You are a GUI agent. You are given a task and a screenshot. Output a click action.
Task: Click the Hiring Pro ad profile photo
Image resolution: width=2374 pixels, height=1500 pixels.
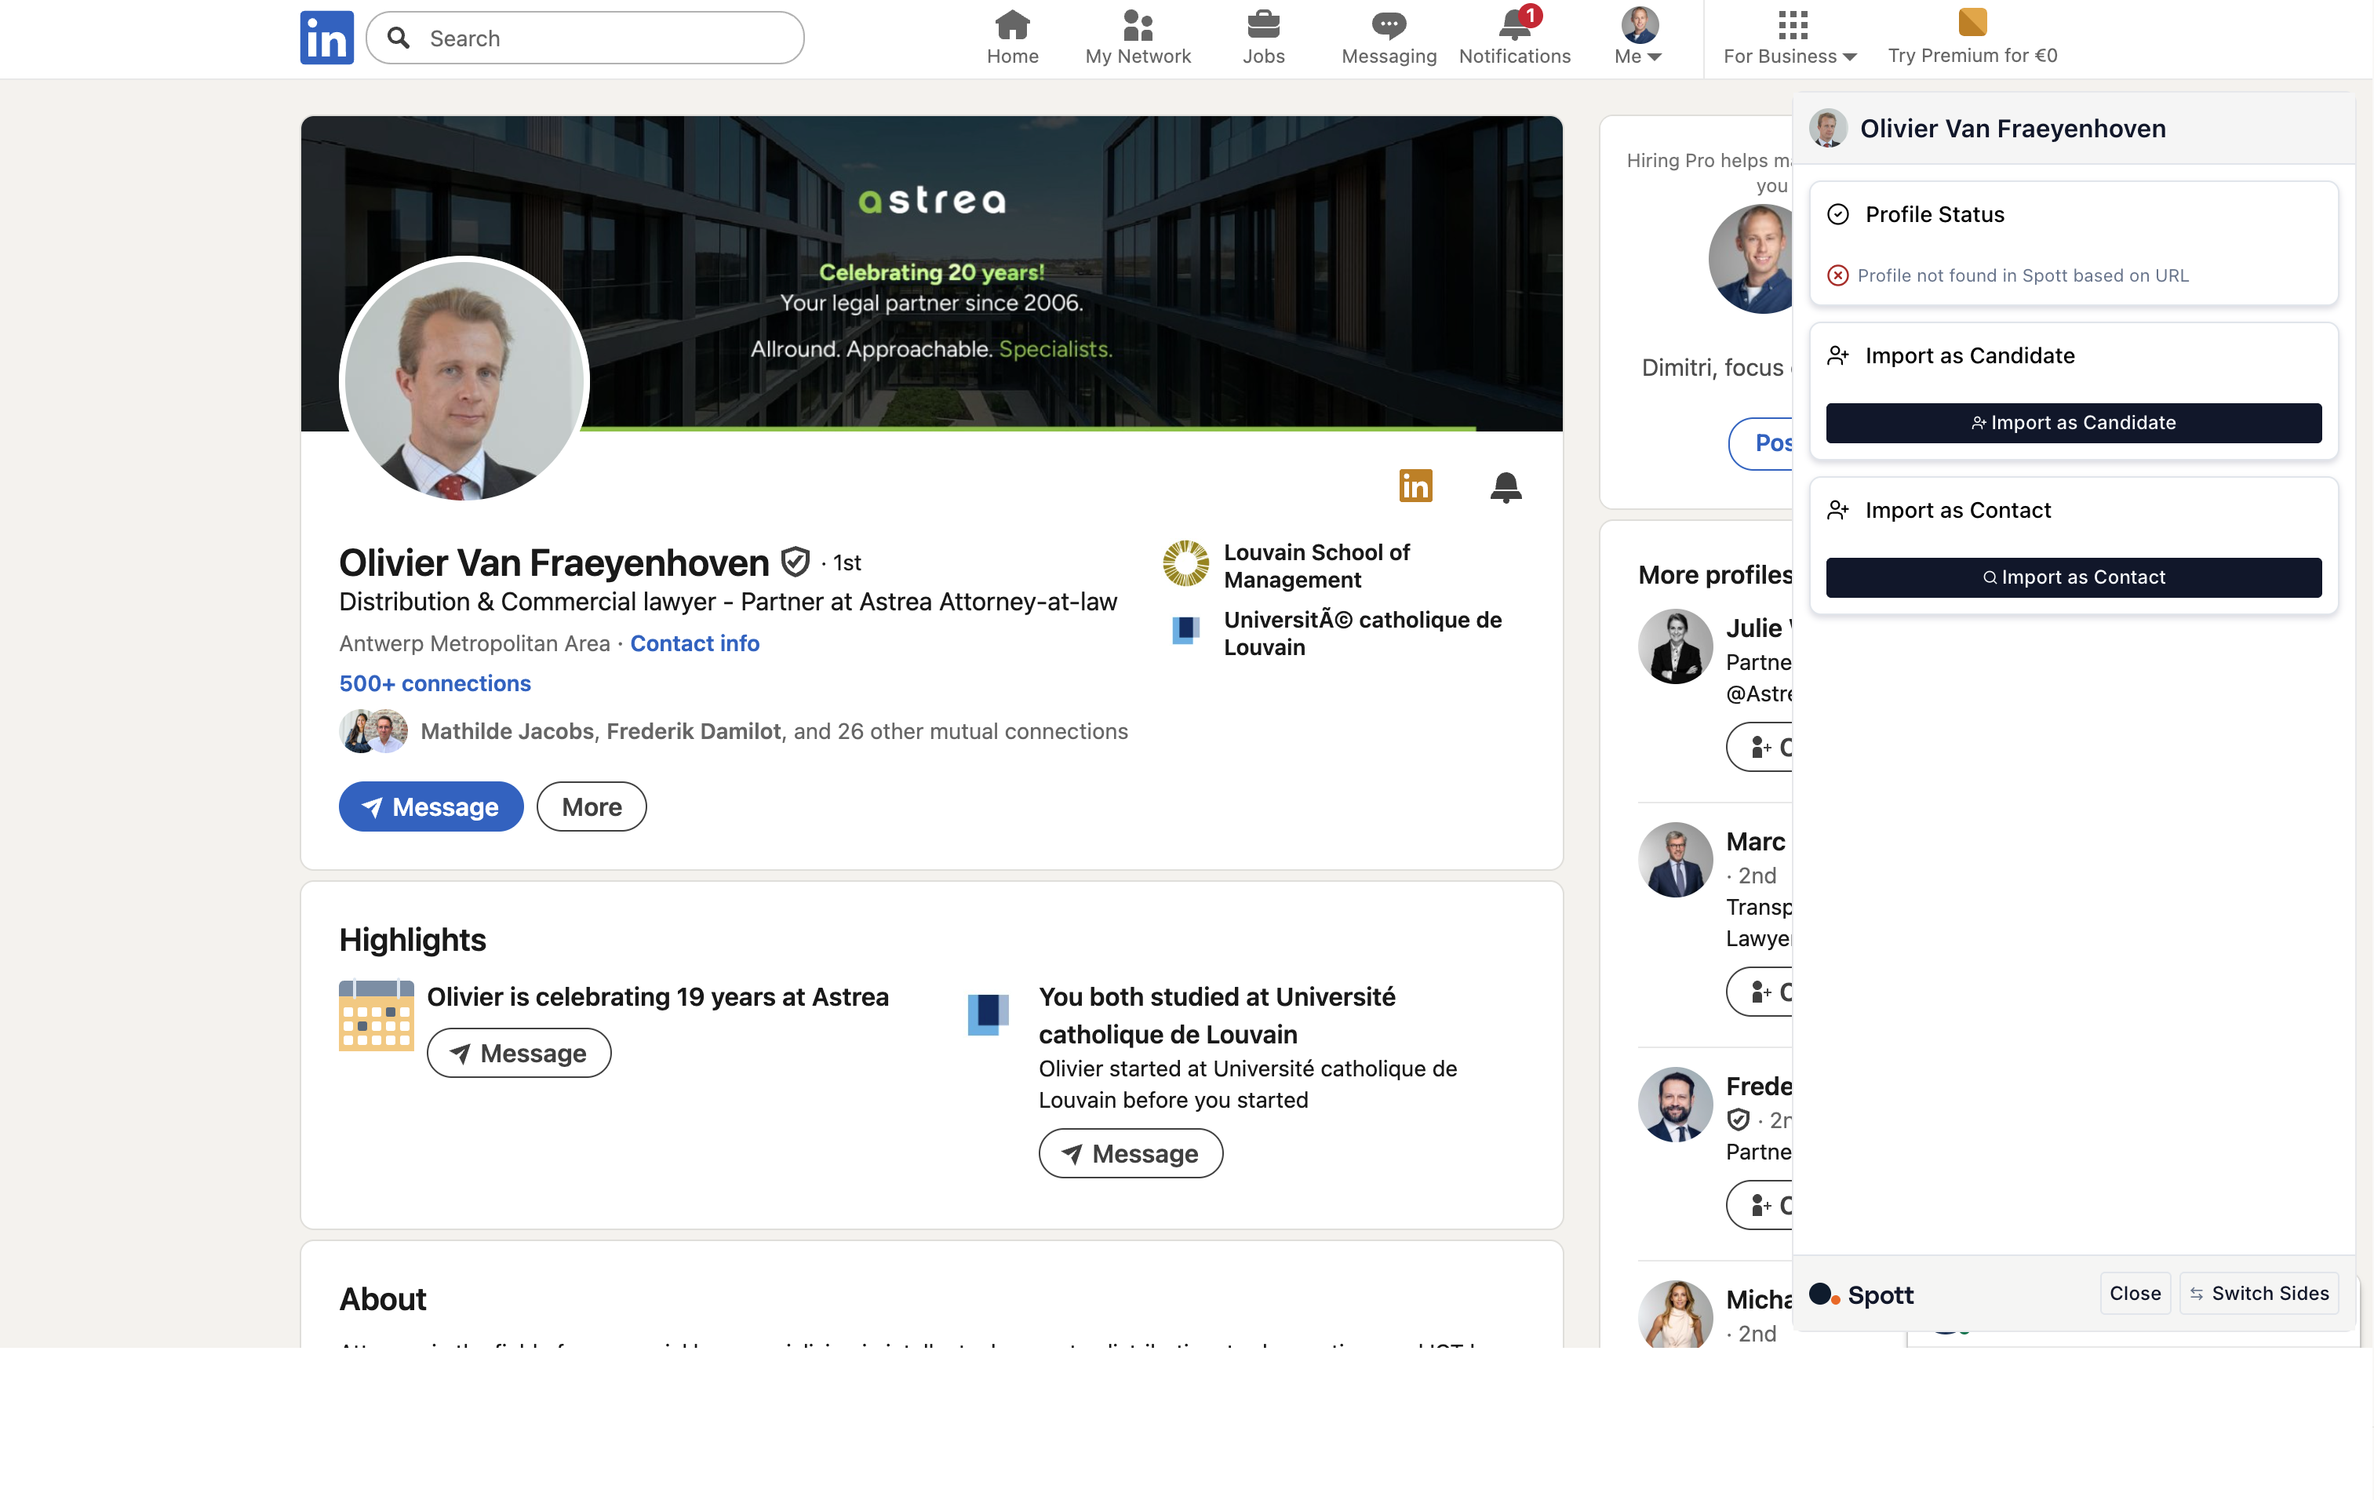tap(1751, 258)
